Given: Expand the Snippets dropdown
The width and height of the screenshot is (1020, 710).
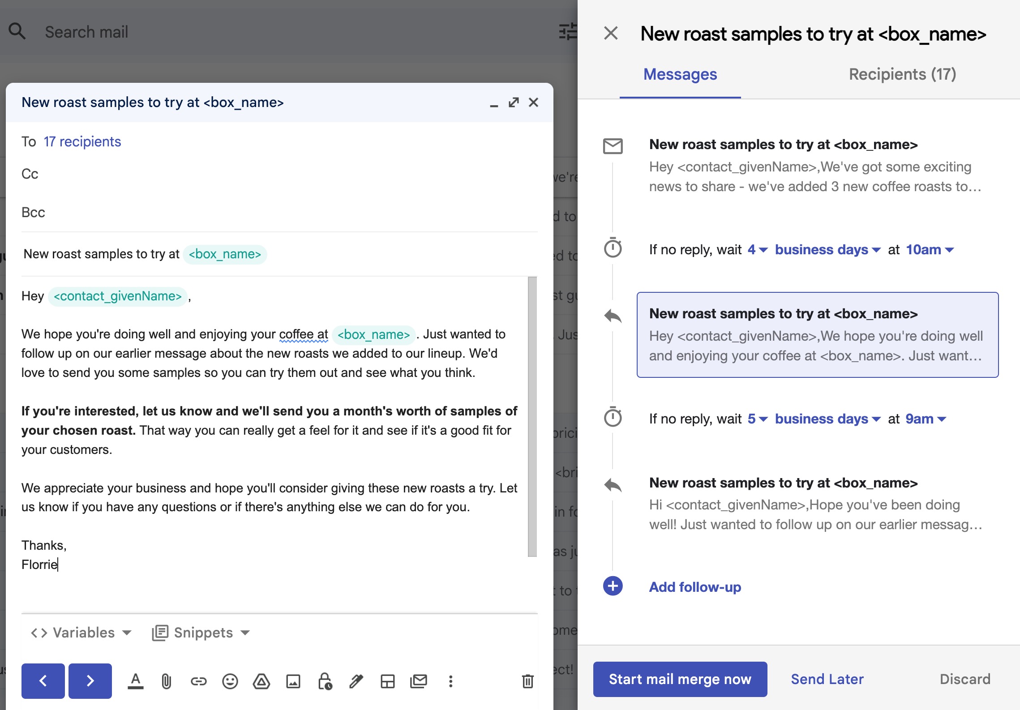Looking at the screenshot, I should [x=201, y=633].
